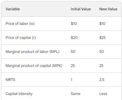Select Marginal product of labor (MPL) cell

32,52
